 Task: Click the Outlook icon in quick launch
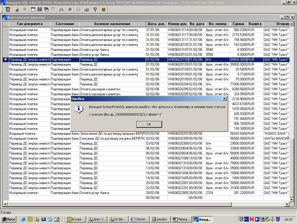coord(30,219)
